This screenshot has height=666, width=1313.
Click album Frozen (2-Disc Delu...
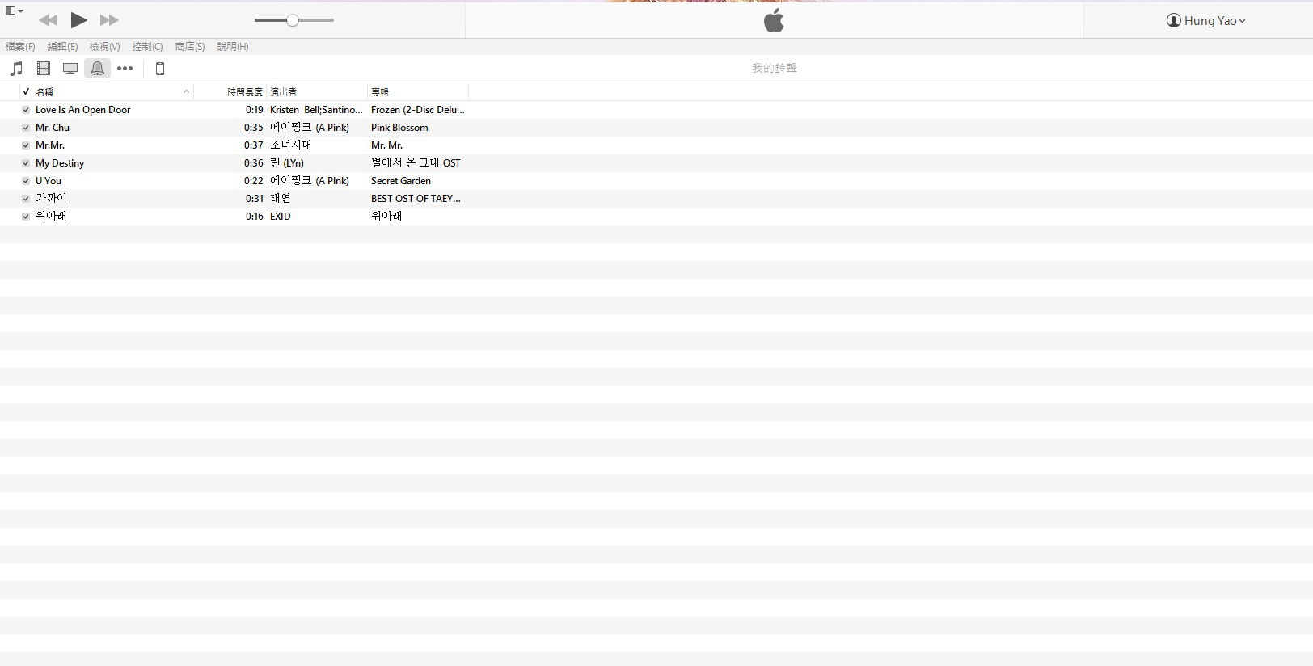click(418, 110)
